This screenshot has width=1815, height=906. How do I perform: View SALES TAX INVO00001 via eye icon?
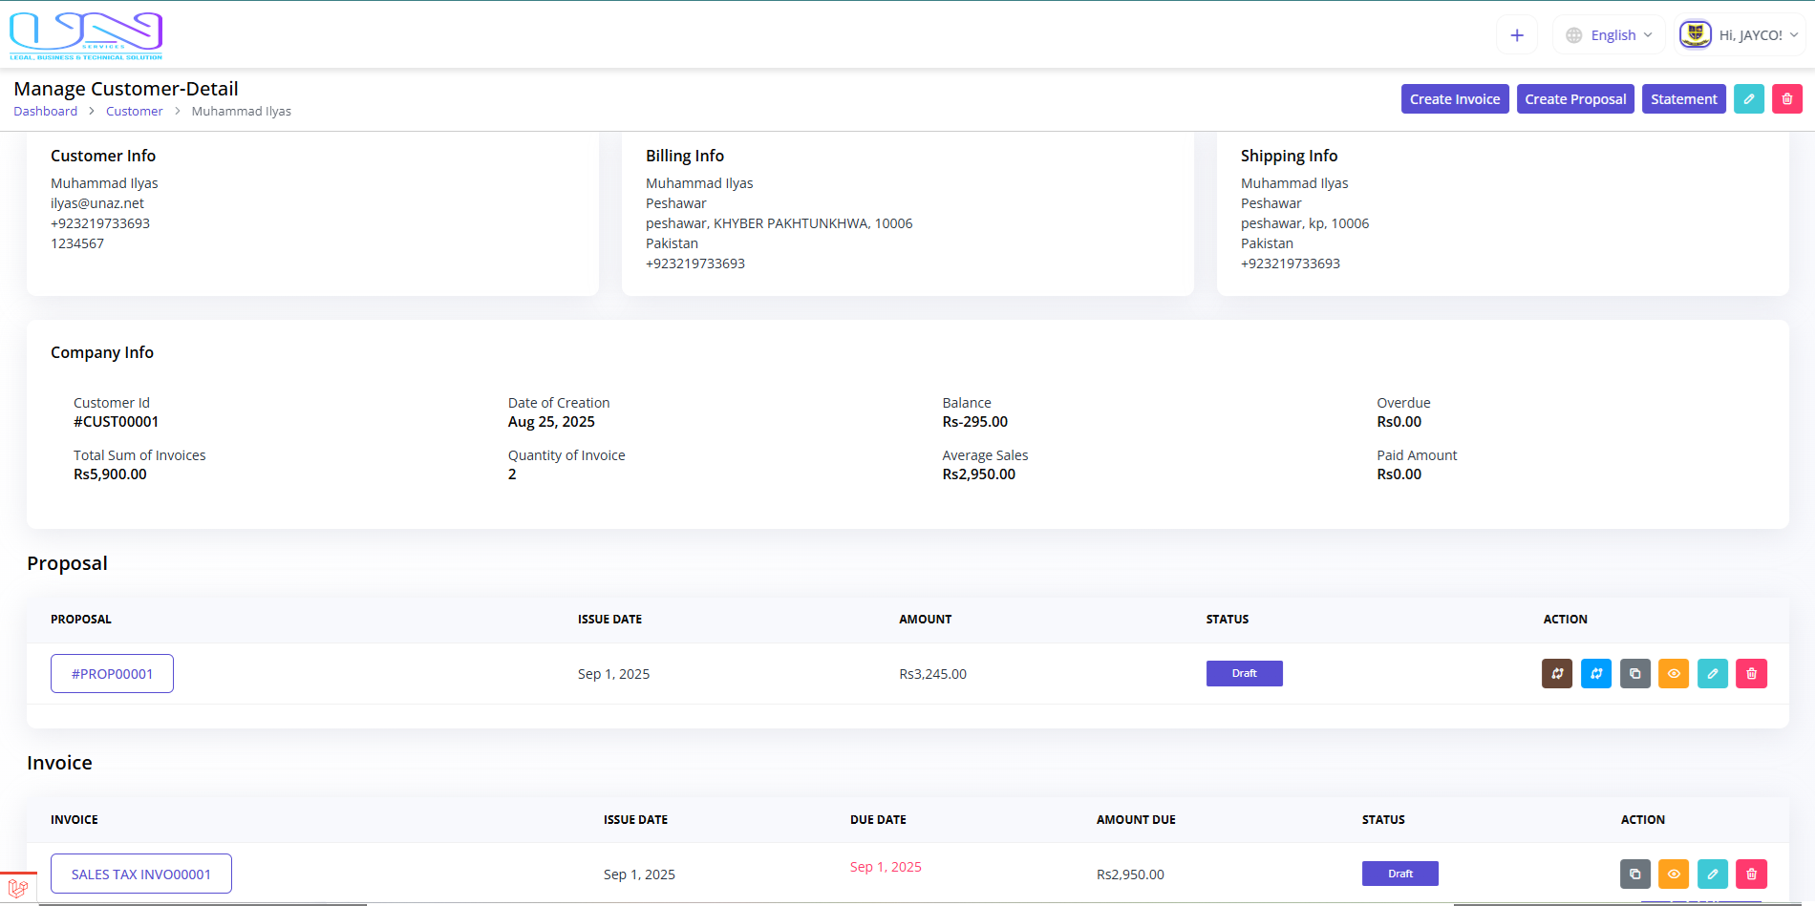click(x=1674, y=874)
